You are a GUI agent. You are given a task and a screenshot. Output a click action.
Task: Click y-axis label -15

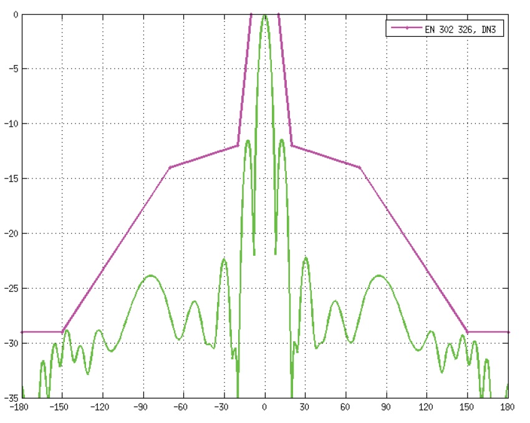(x=11, y=178)
